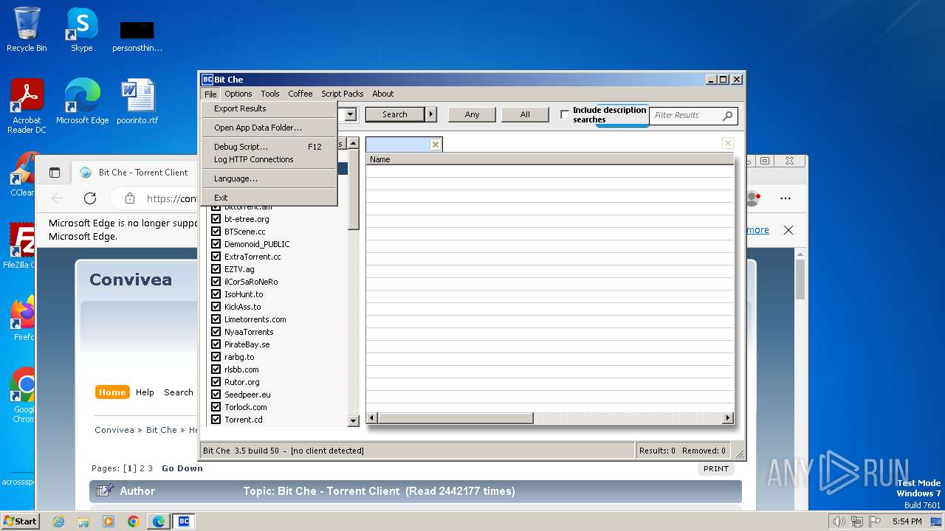Click site list scroll up arrow
Screen dimensions: 945x531
353,143
